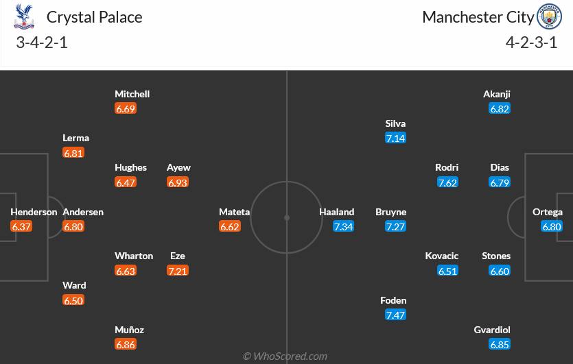Click goalkeeper Ortega's 6.80 rating

click(x=552, y=226)
